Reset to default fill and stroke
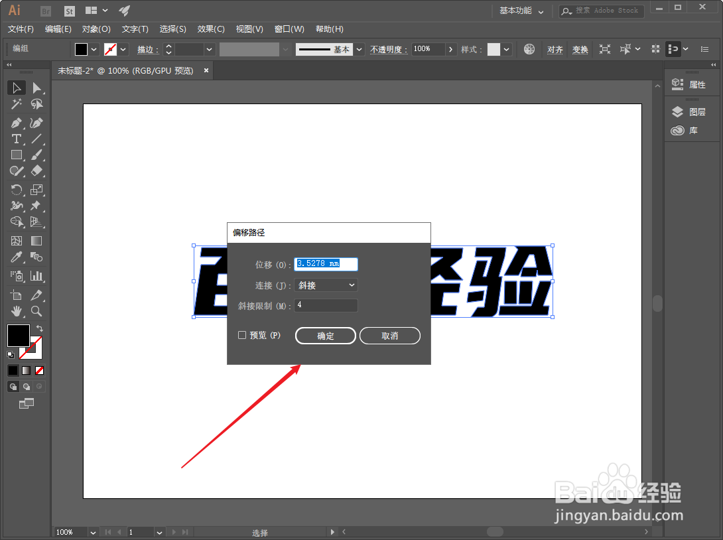 [11, 355]
